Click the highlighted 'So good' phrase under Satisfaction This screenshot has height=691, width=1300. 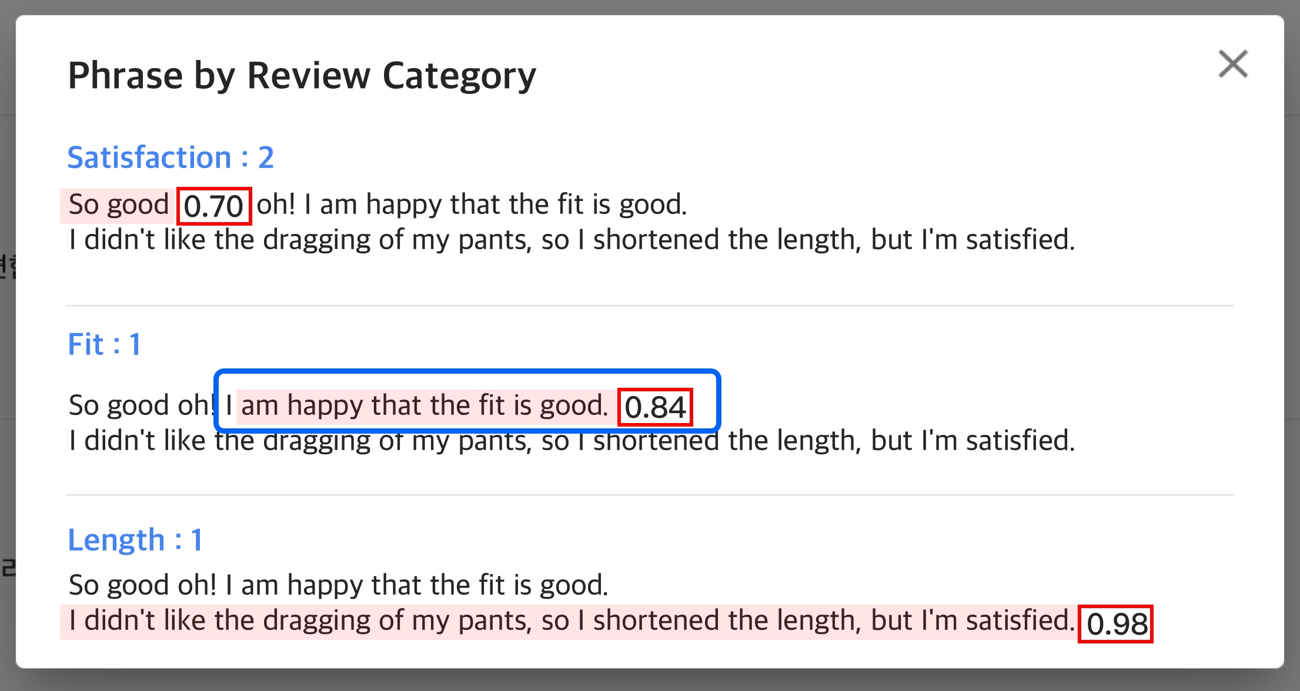tap(118, 205)
